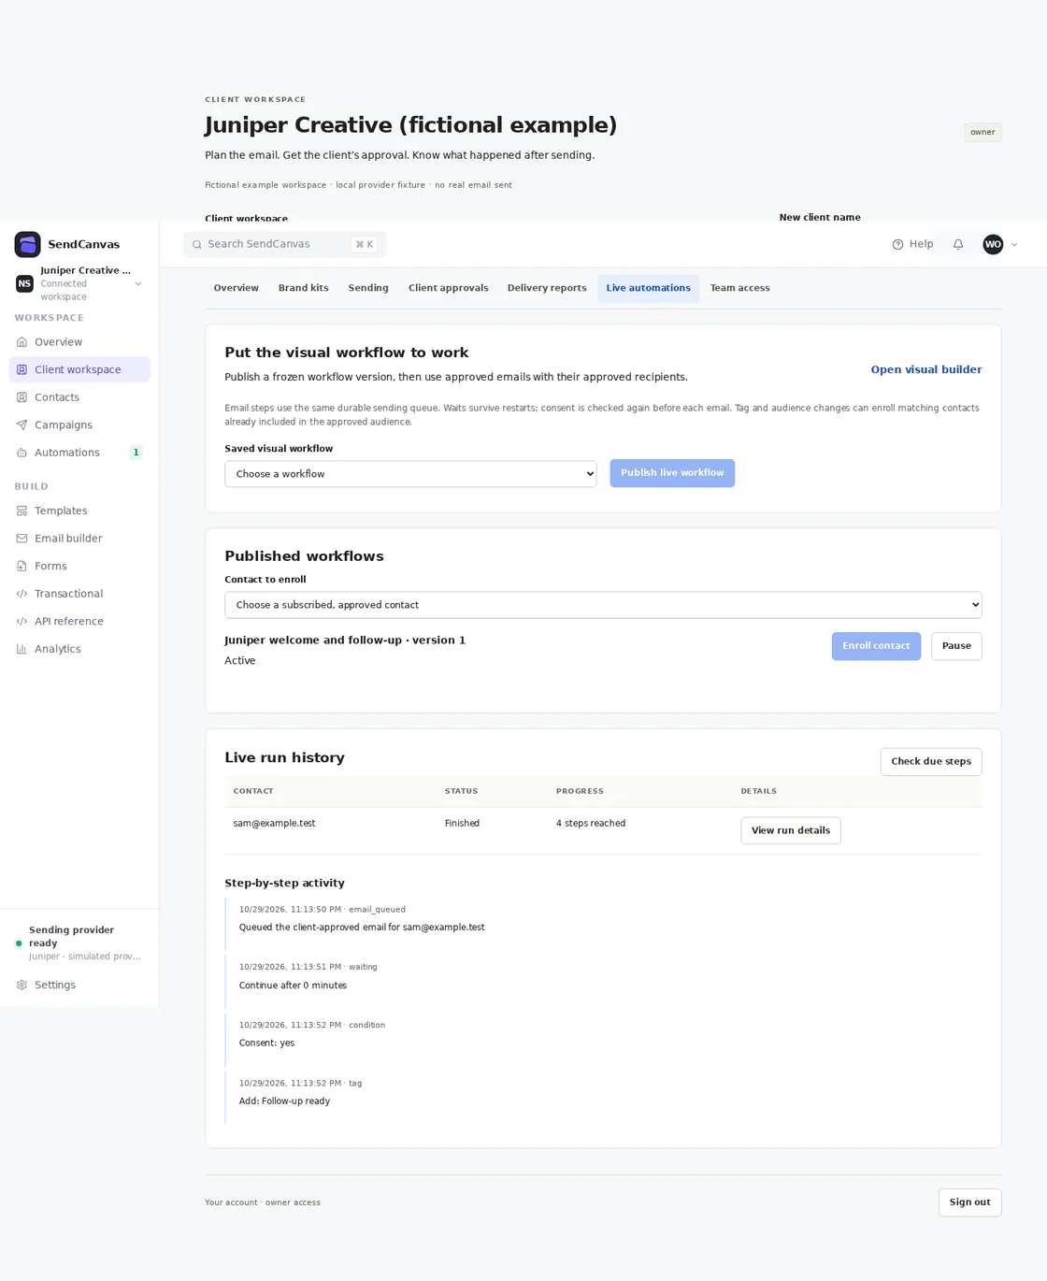This screenshot has height=1281, width=1047.
Task: Open Templates in the Build section
Action: pyautogui.click(x=79, y=511)
